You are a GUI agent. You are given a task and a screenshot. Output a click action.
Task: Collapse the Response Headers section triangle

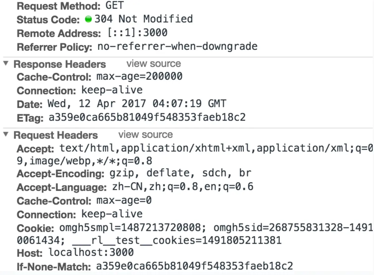[x=6, y=64]
